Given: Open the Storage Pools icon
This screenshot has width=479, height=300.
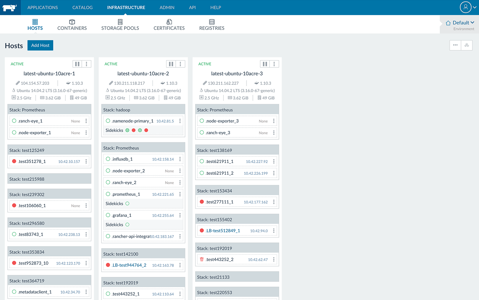Looking at the screenshot, I should (120, 22).
